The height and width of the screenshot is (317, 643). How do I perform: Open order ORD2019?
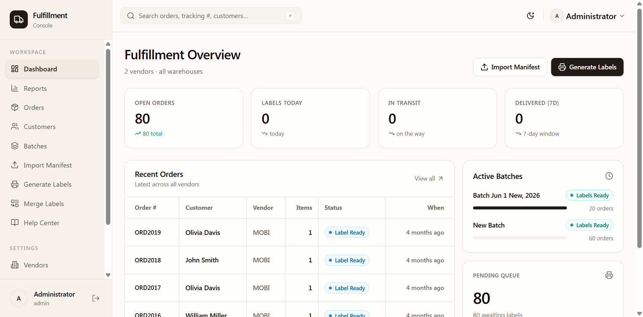148,233
